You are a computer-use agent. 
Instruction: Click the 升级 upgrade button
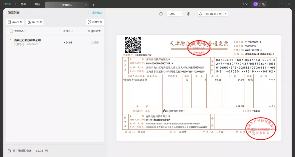259,4
